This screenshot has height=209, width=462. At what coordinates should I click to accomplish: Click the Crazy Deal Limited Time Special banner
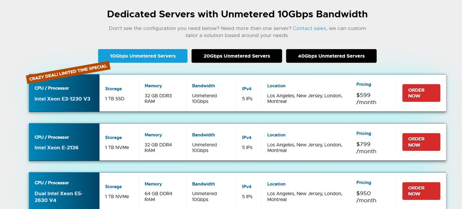click(x=69, y=72)
